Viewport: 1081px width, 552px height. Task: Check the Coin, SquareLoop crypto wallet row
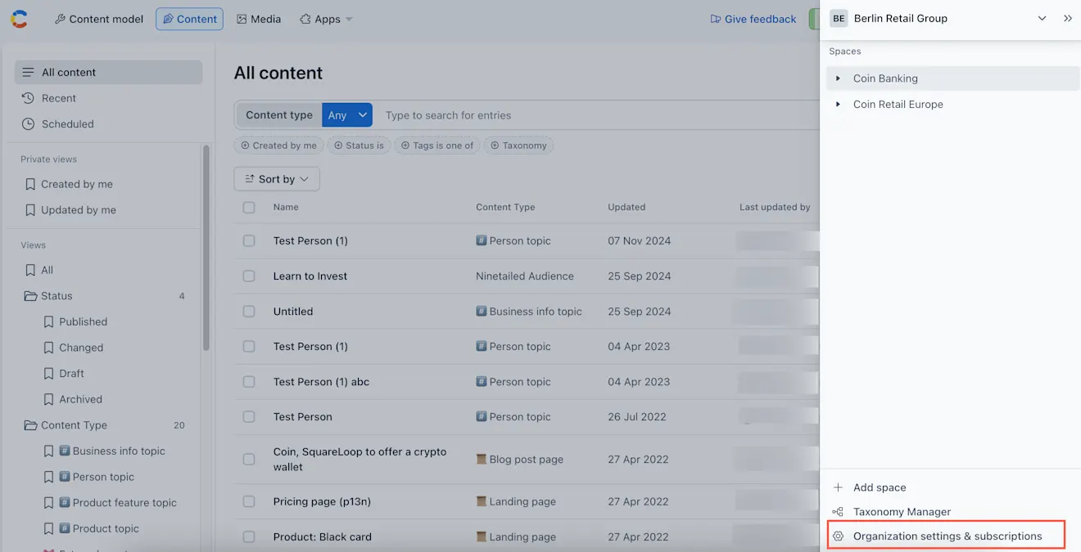coord(249,460)
